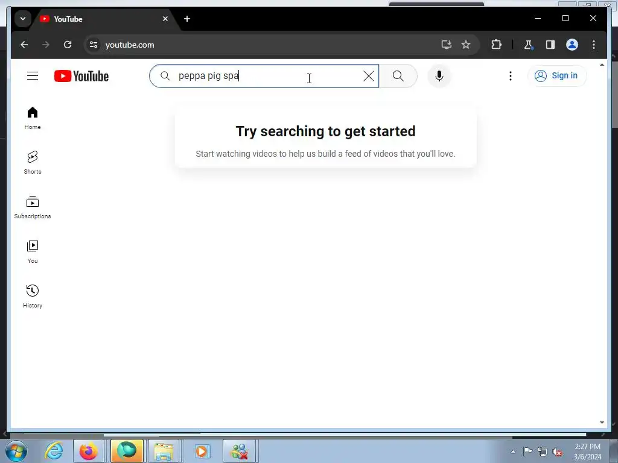This screenshot has height=463, width=618.
Task: Click the users icon in the taskbar
Action: [x=240, y=451]
